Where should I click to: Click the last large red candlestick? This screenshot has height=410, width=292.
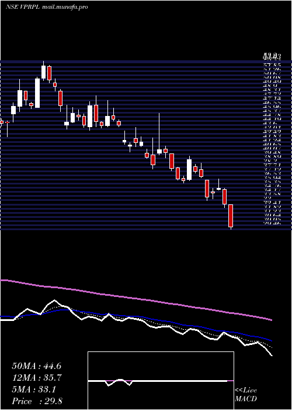point(231,216)
